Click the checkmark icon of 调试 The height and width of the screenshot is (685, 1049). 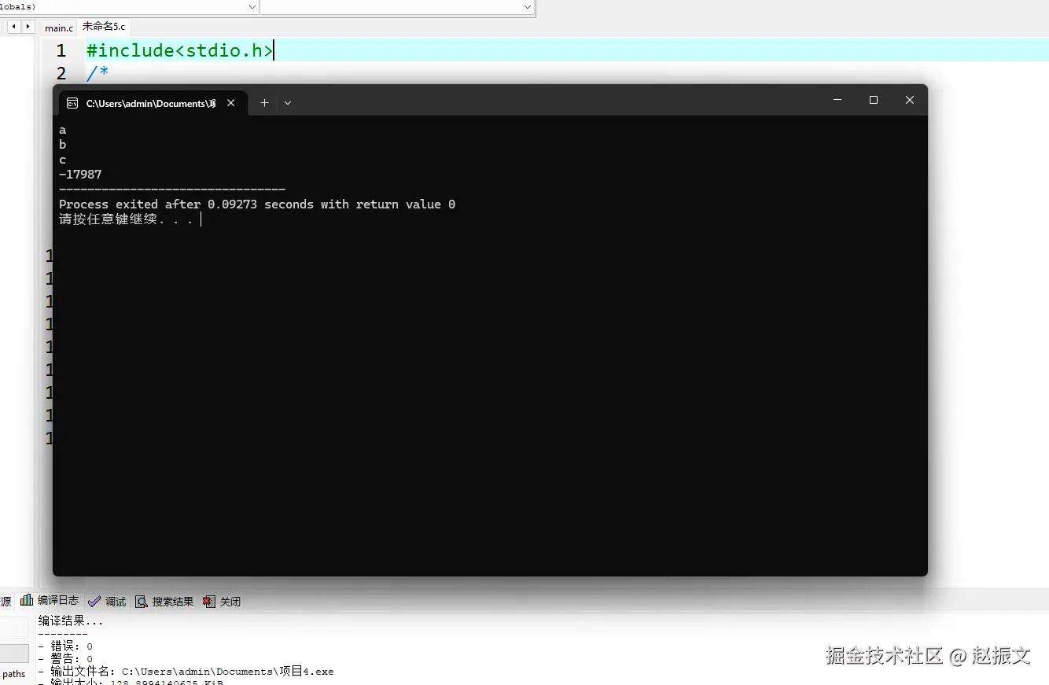coord(94,601)
